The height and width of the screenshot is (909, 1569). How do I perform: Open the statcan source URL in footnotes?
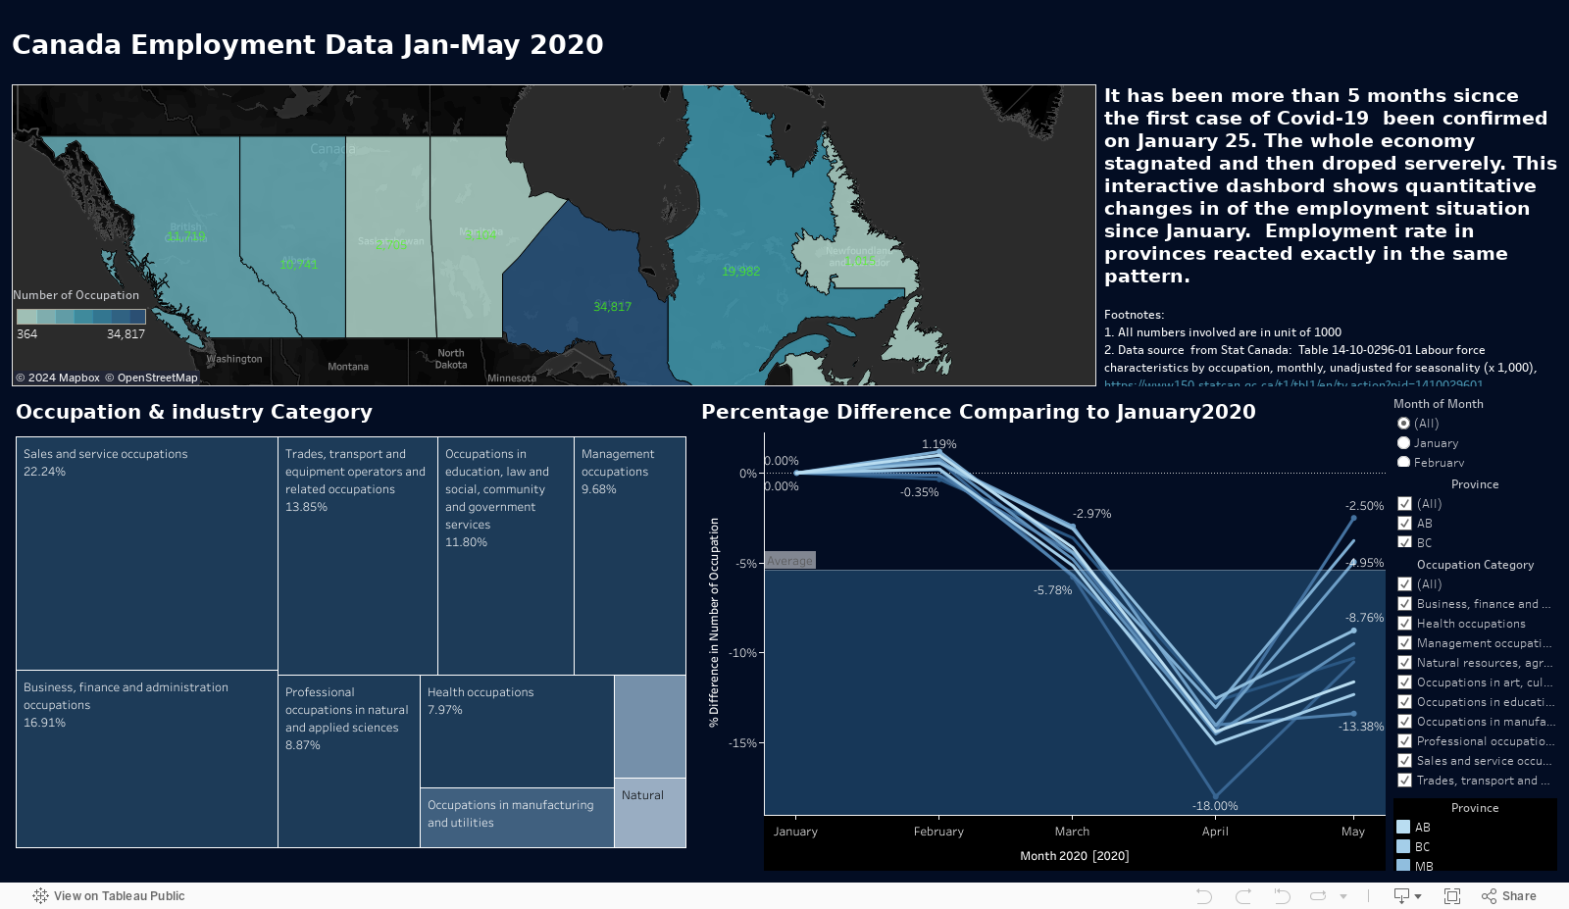pos(1293,383)
